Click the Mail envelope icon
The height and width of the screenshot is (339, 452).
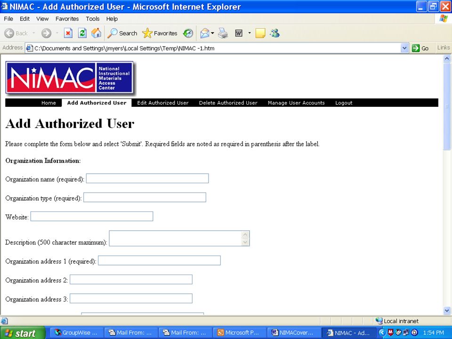205,33
